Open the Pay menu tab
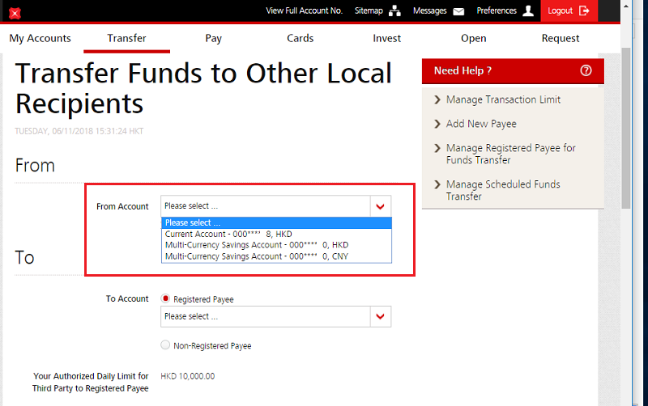This screenshot has width=648, height=406. (x=214, y=38)
